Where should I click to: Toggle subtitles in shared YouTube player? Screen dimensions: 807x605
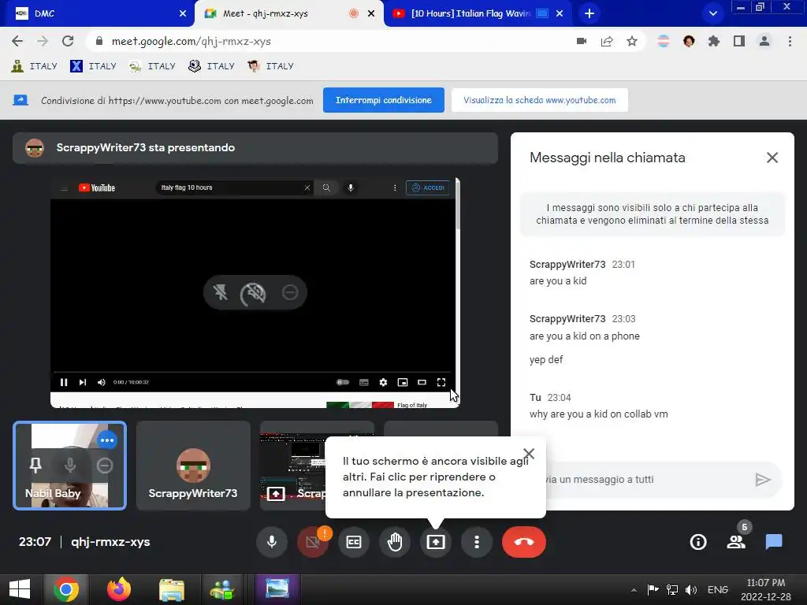364,382
